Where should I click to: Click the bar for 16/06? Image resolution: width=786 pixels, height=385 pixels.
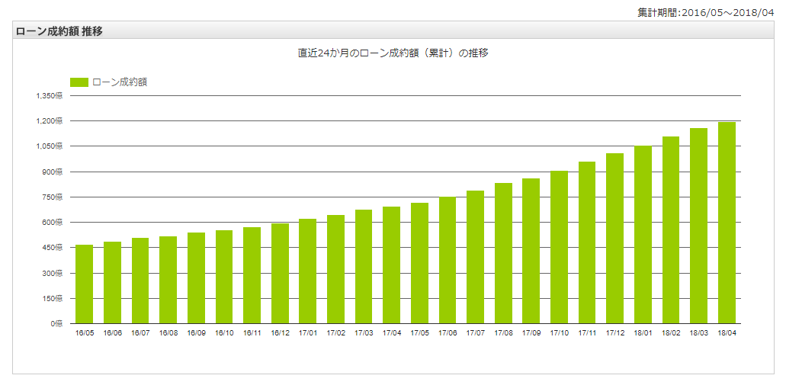click(x=112, y=283)
